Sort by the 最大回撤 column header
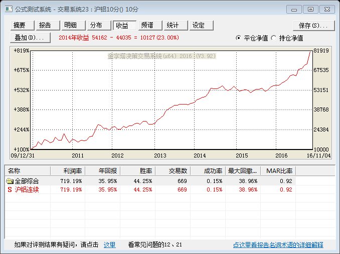Viewport: 340px width, 254px height. point(243,171)
